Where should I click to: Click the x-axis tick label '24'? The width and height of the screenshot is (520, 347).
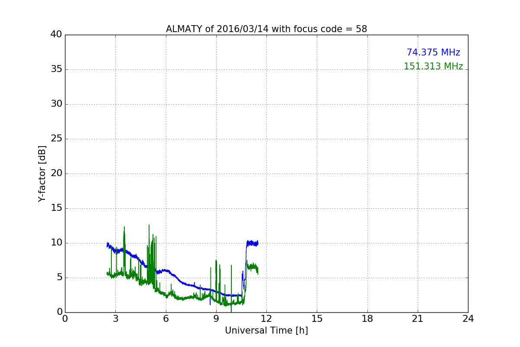(x=468, y=319)
